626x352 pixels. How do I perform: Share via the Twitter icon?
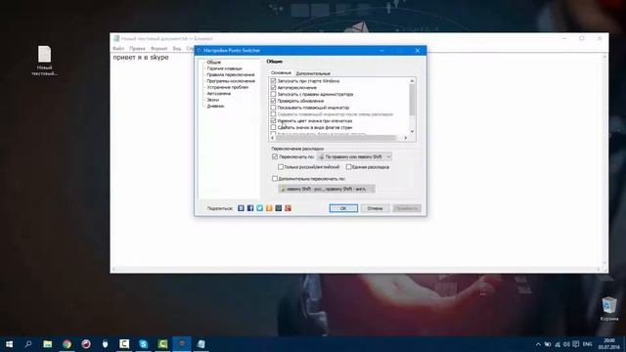click(259, 208)
